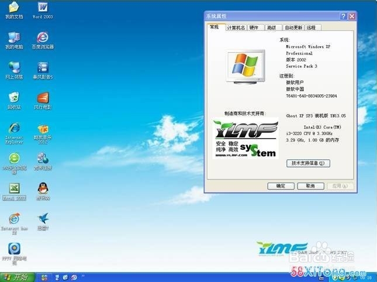This screenshot has width=377, height=282.
Task: Switch to 自动更新 tab
Action: pyautogui.click(x=293, y=27)
